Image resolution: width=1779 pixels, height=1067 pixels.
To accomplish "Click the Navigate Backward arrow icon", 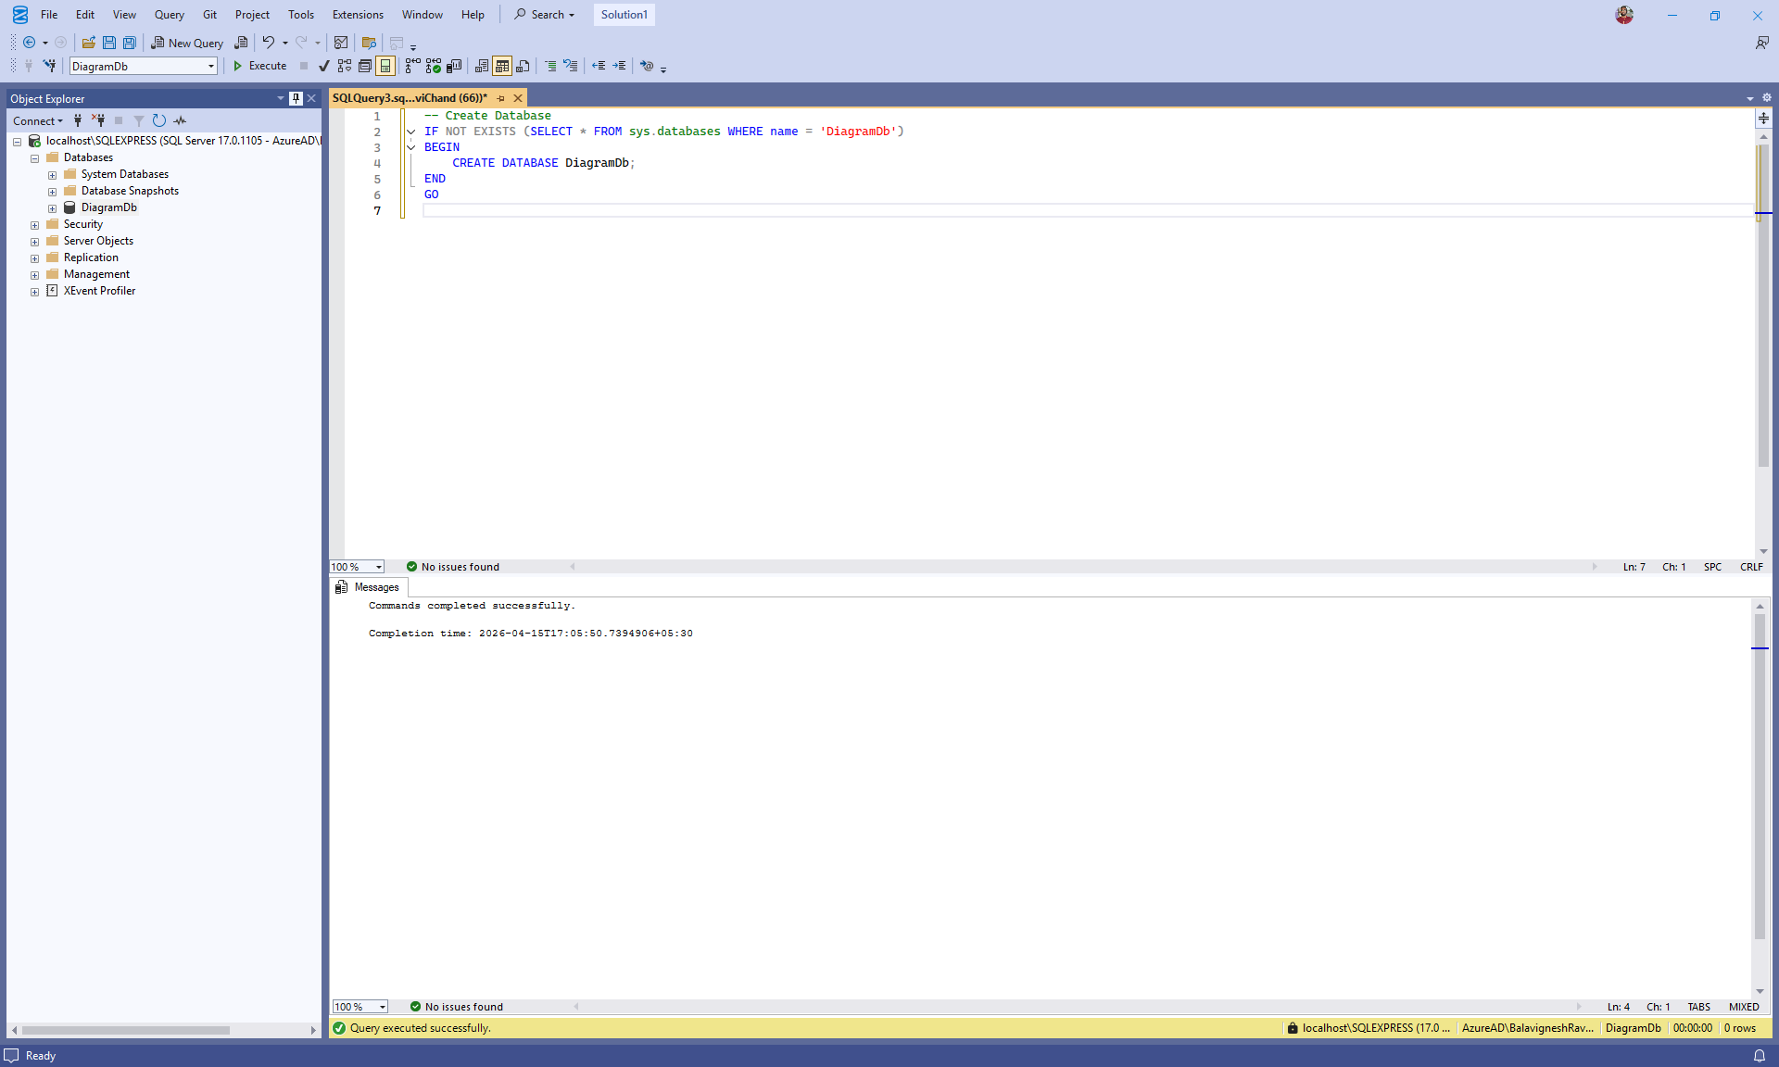I will pos(30,43).
